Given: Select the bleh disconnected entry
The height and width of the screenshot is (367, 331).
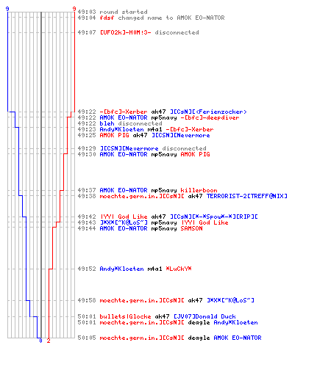Looking at the screenshot, I should click(x=120, y=123).
